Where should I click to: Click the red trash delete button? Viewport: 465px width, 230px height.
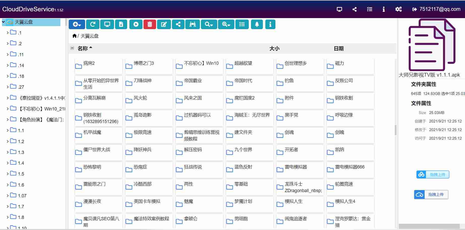click(x=150, y=24)
